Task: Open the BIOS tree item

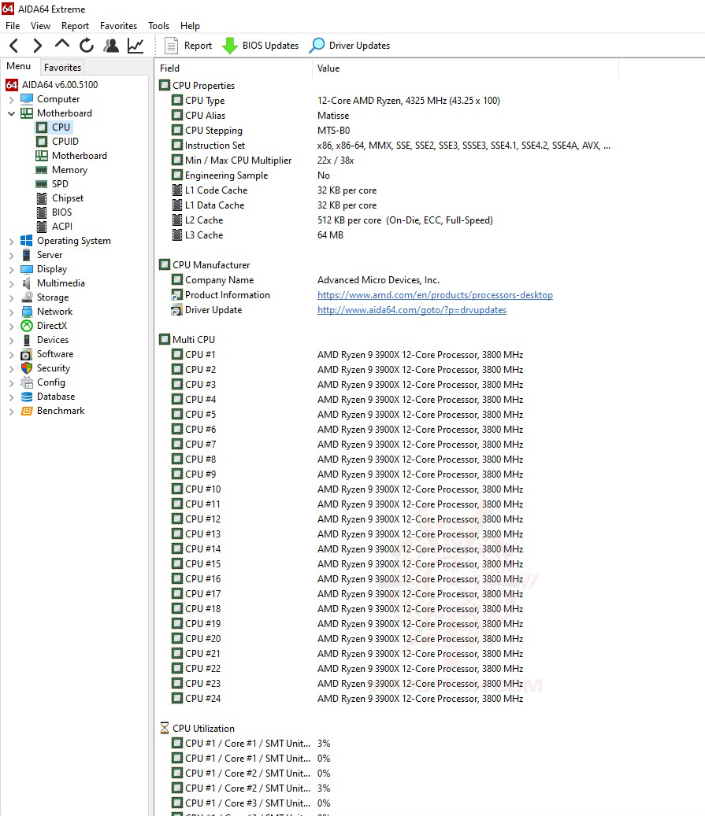Action: click(54, 212)
